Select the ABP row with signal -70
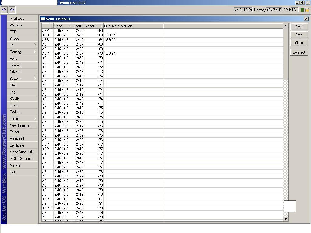The width and height of the screenshot is (311, 233). pos(162,53)
